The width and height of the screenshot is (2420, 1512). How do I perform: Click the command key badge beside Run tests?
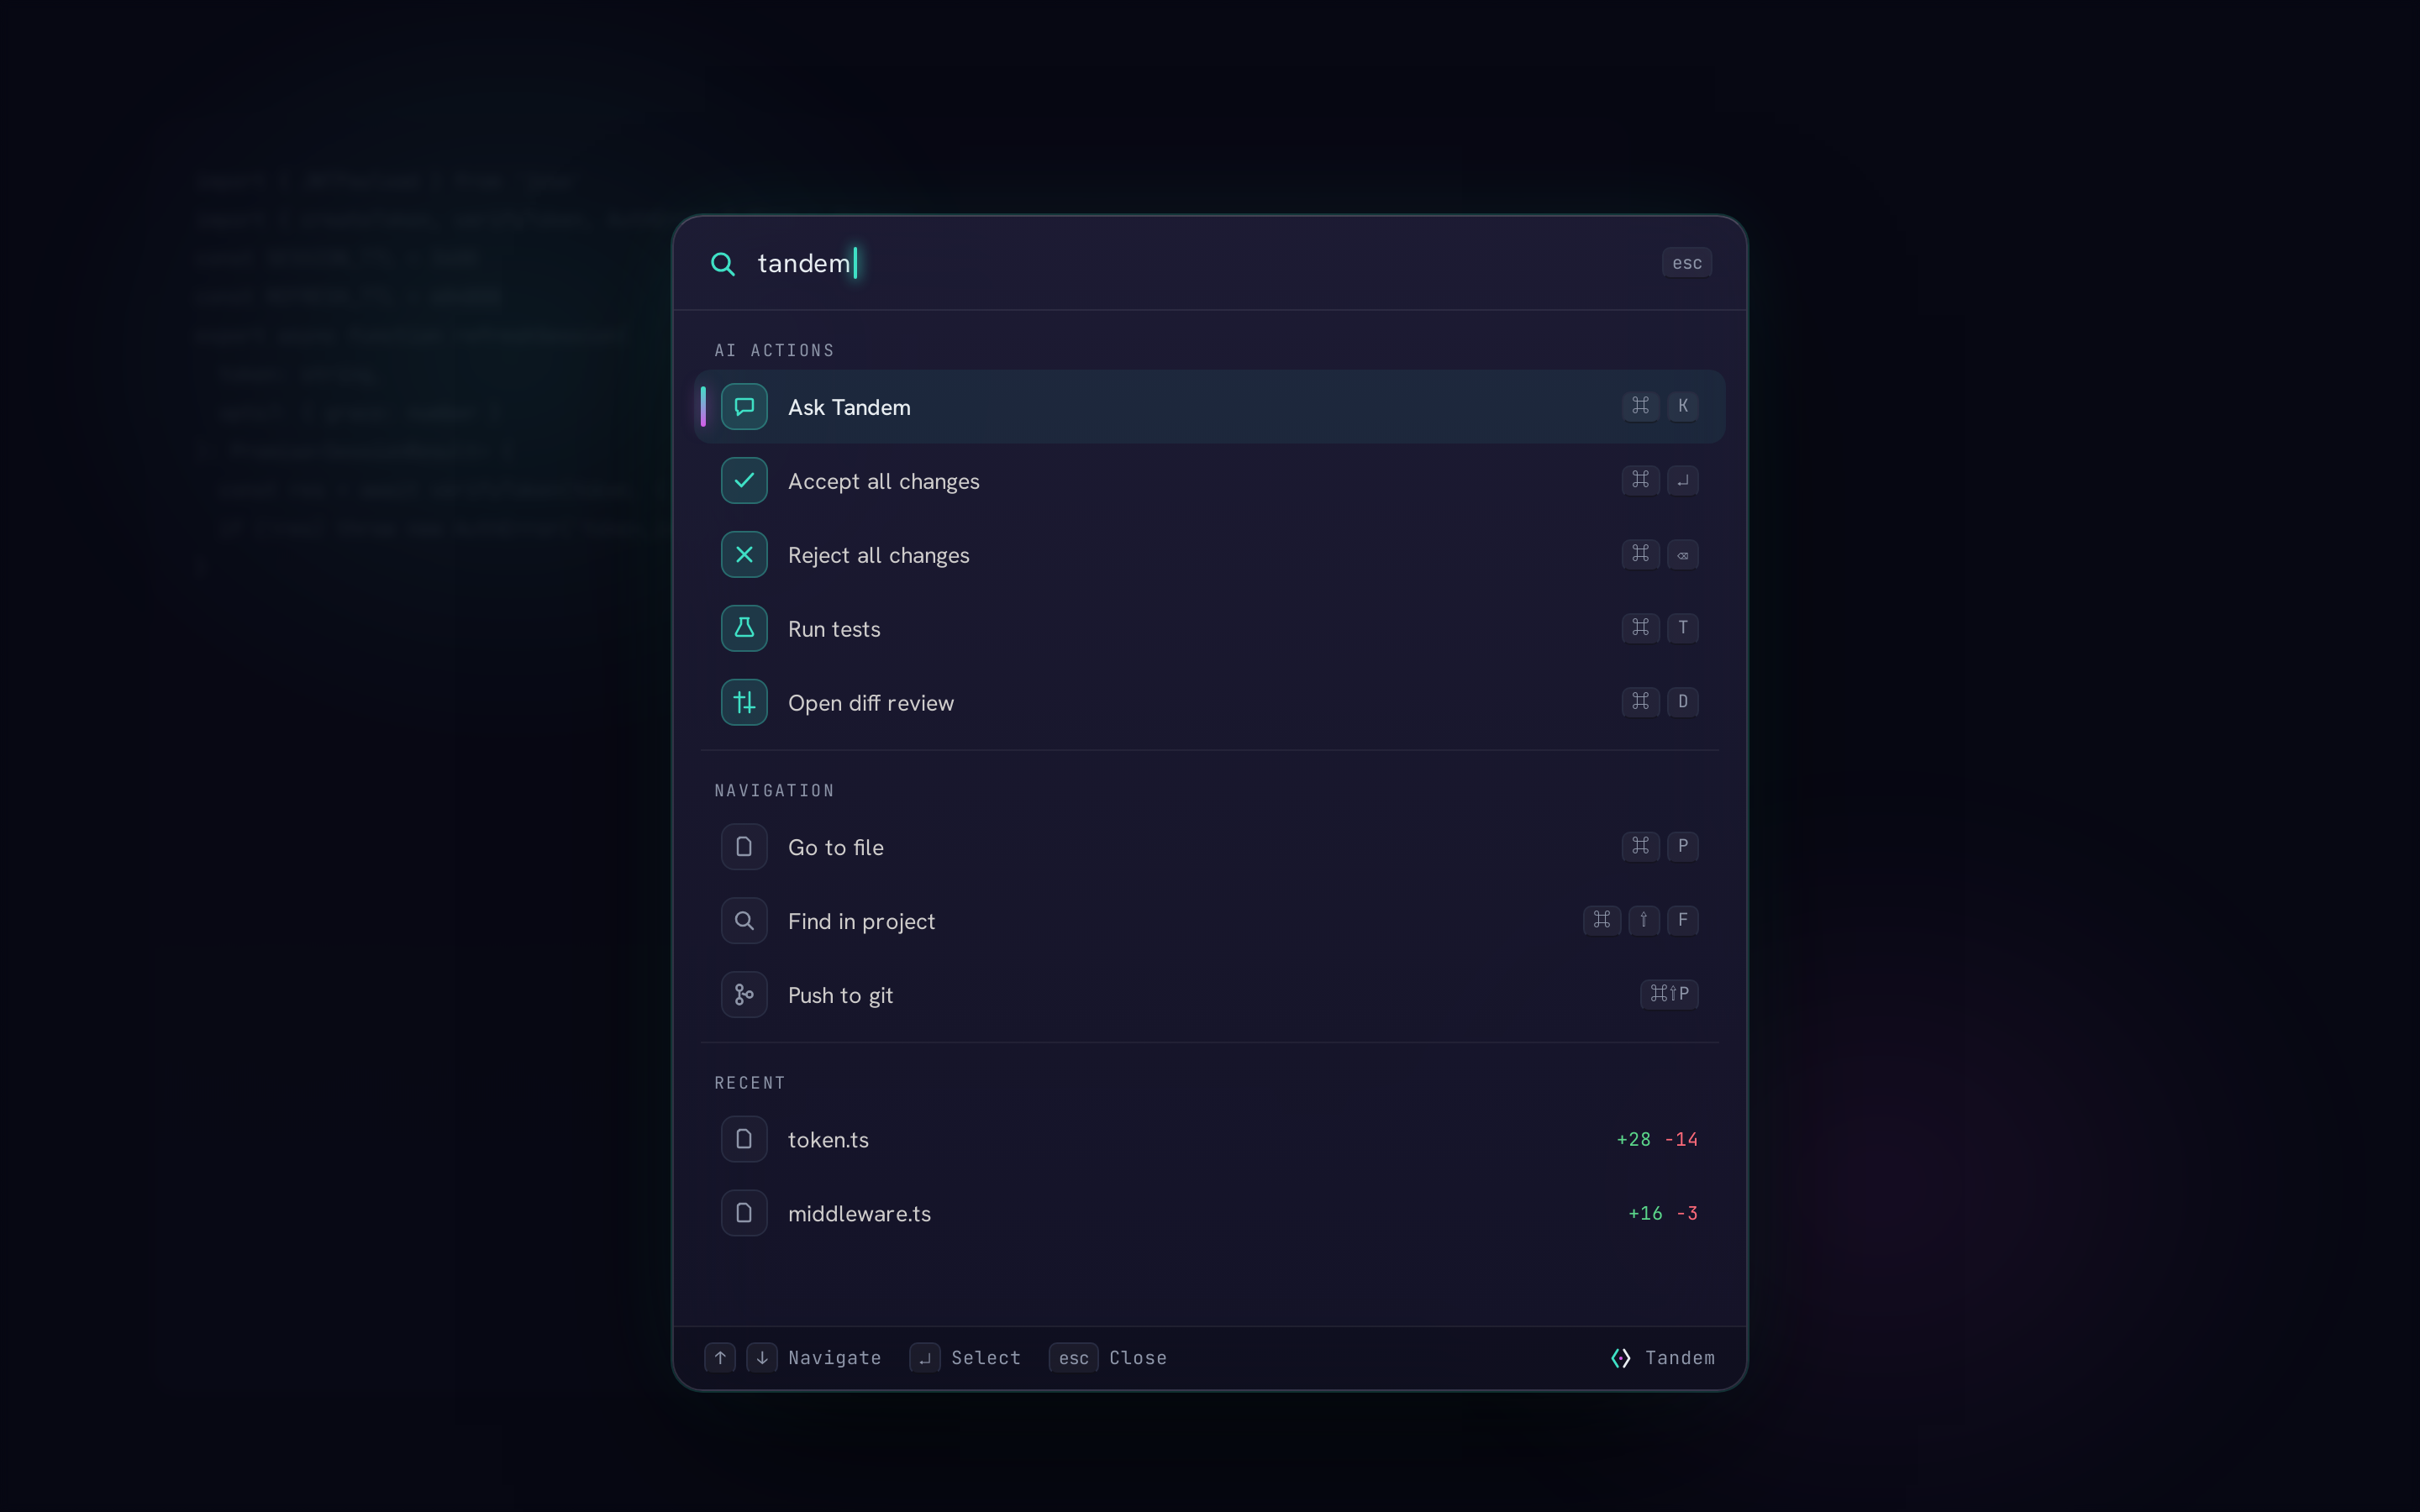(1640, 628)
